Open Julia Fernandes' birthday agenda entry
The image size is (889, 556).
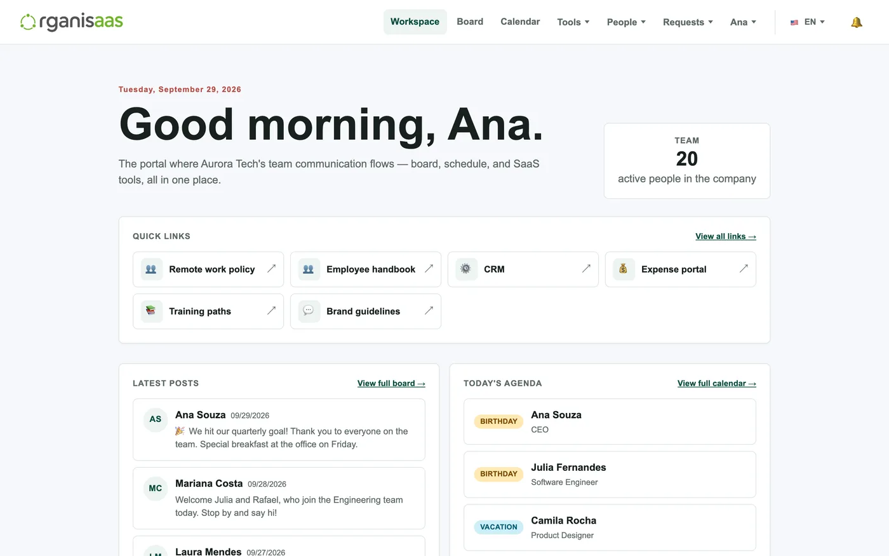[x=610, y=475]
